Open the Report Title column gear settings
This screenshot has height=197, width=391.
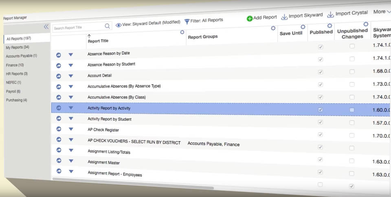182,32
